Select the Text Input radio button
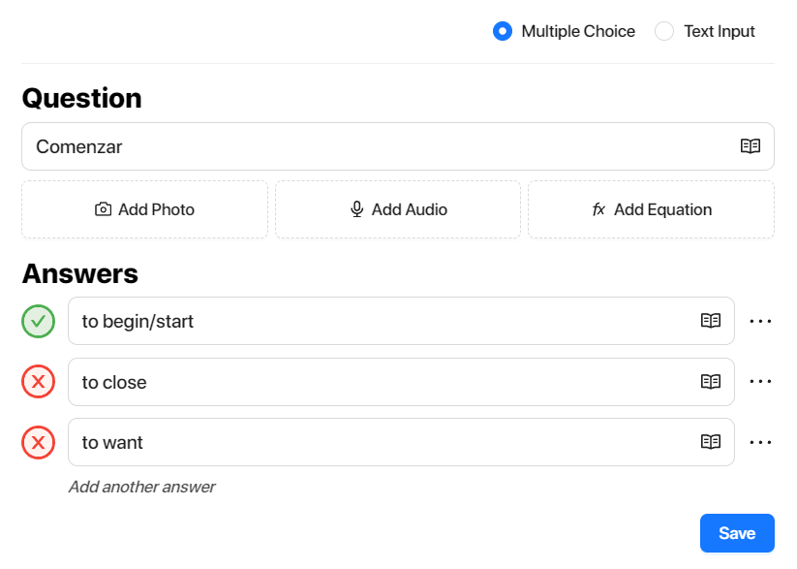The width and height of the screenshot is (797, 569). [x=663, y=31]
